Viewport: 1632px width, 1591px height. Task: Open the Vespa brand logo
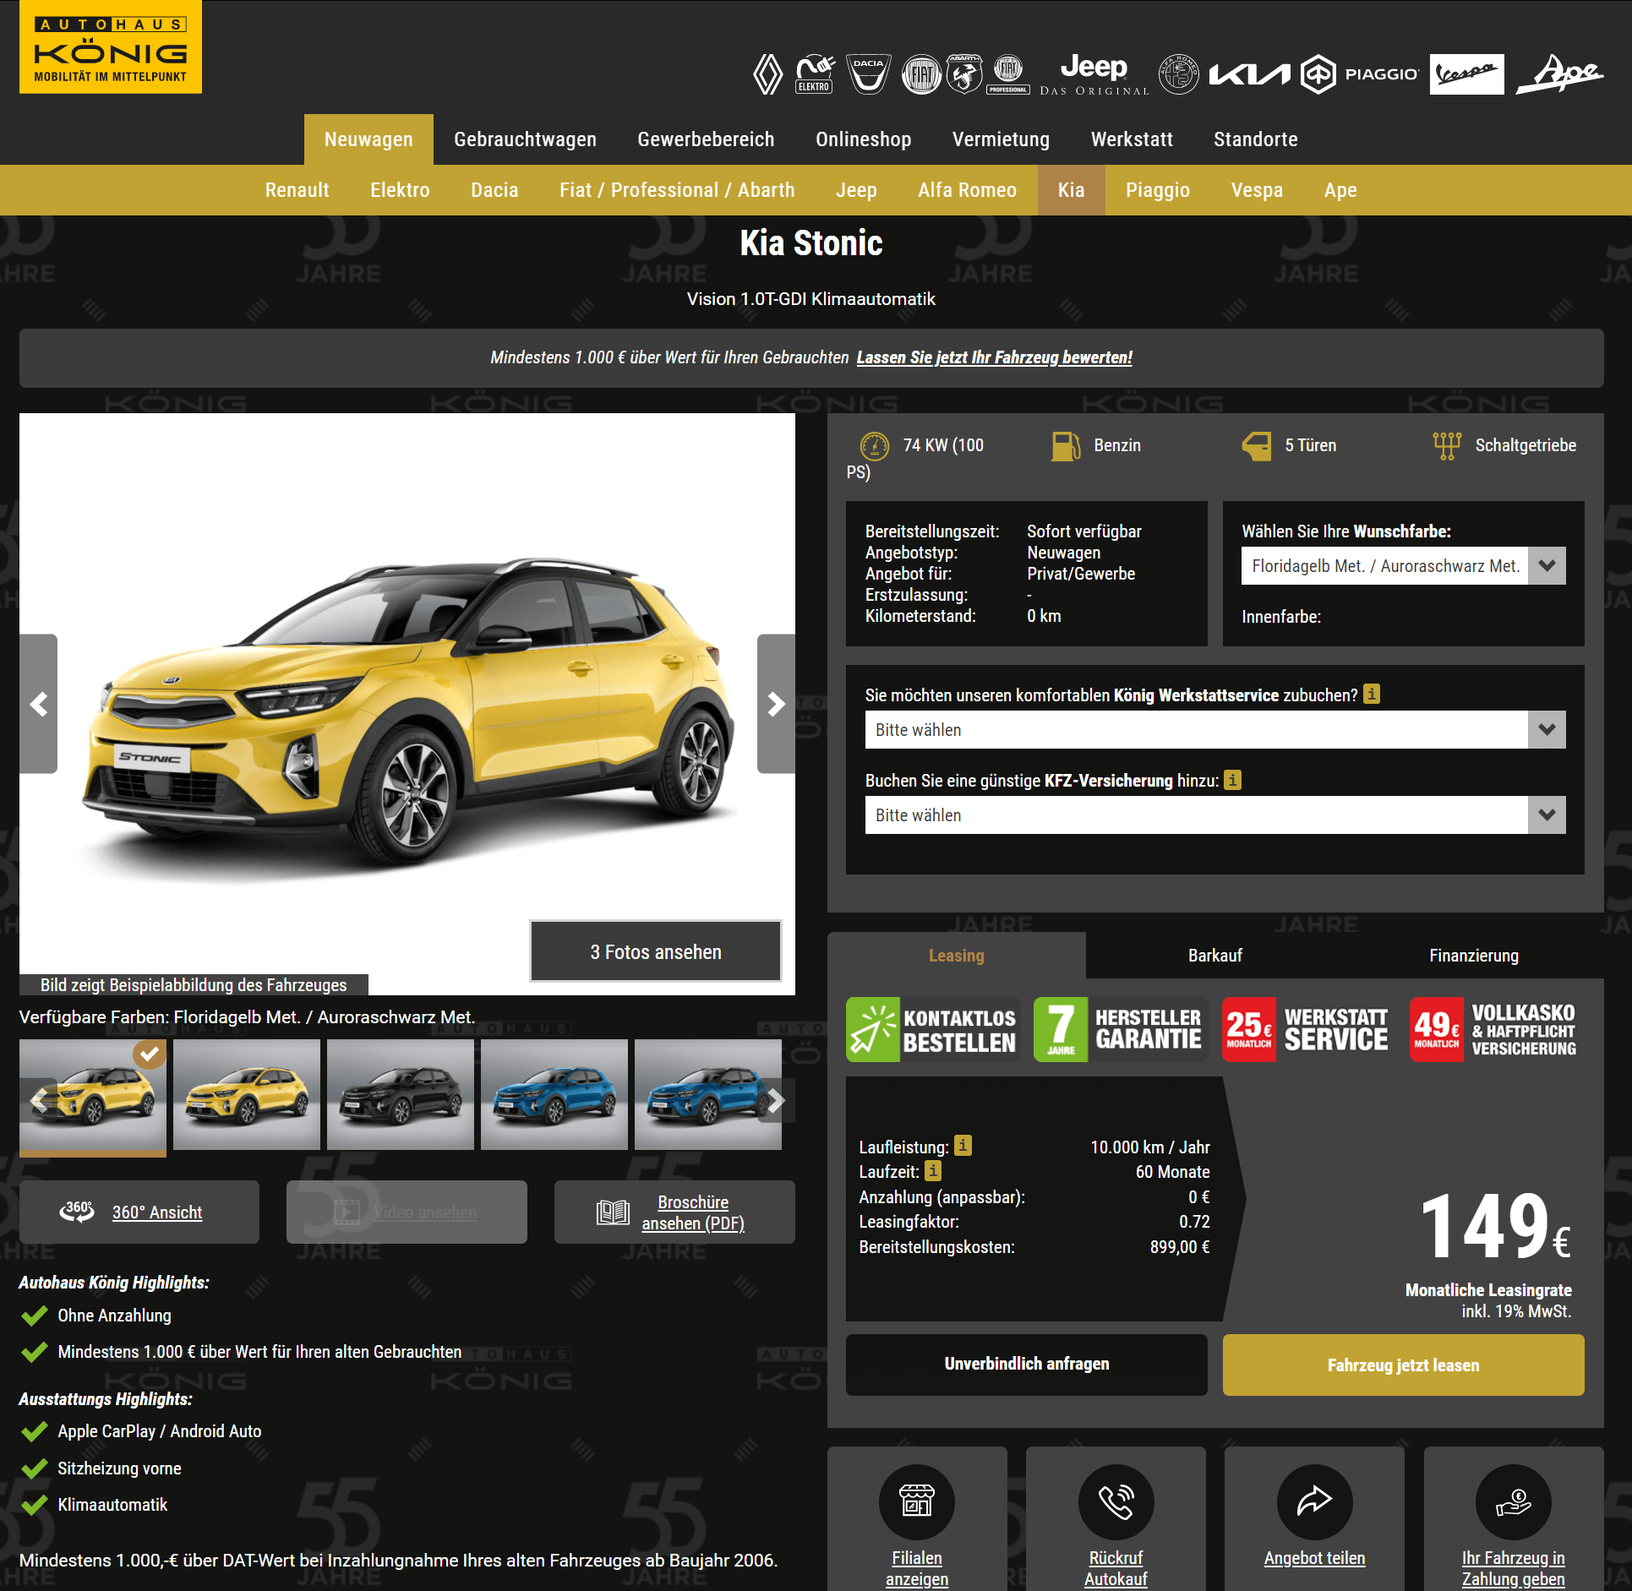1466,74
